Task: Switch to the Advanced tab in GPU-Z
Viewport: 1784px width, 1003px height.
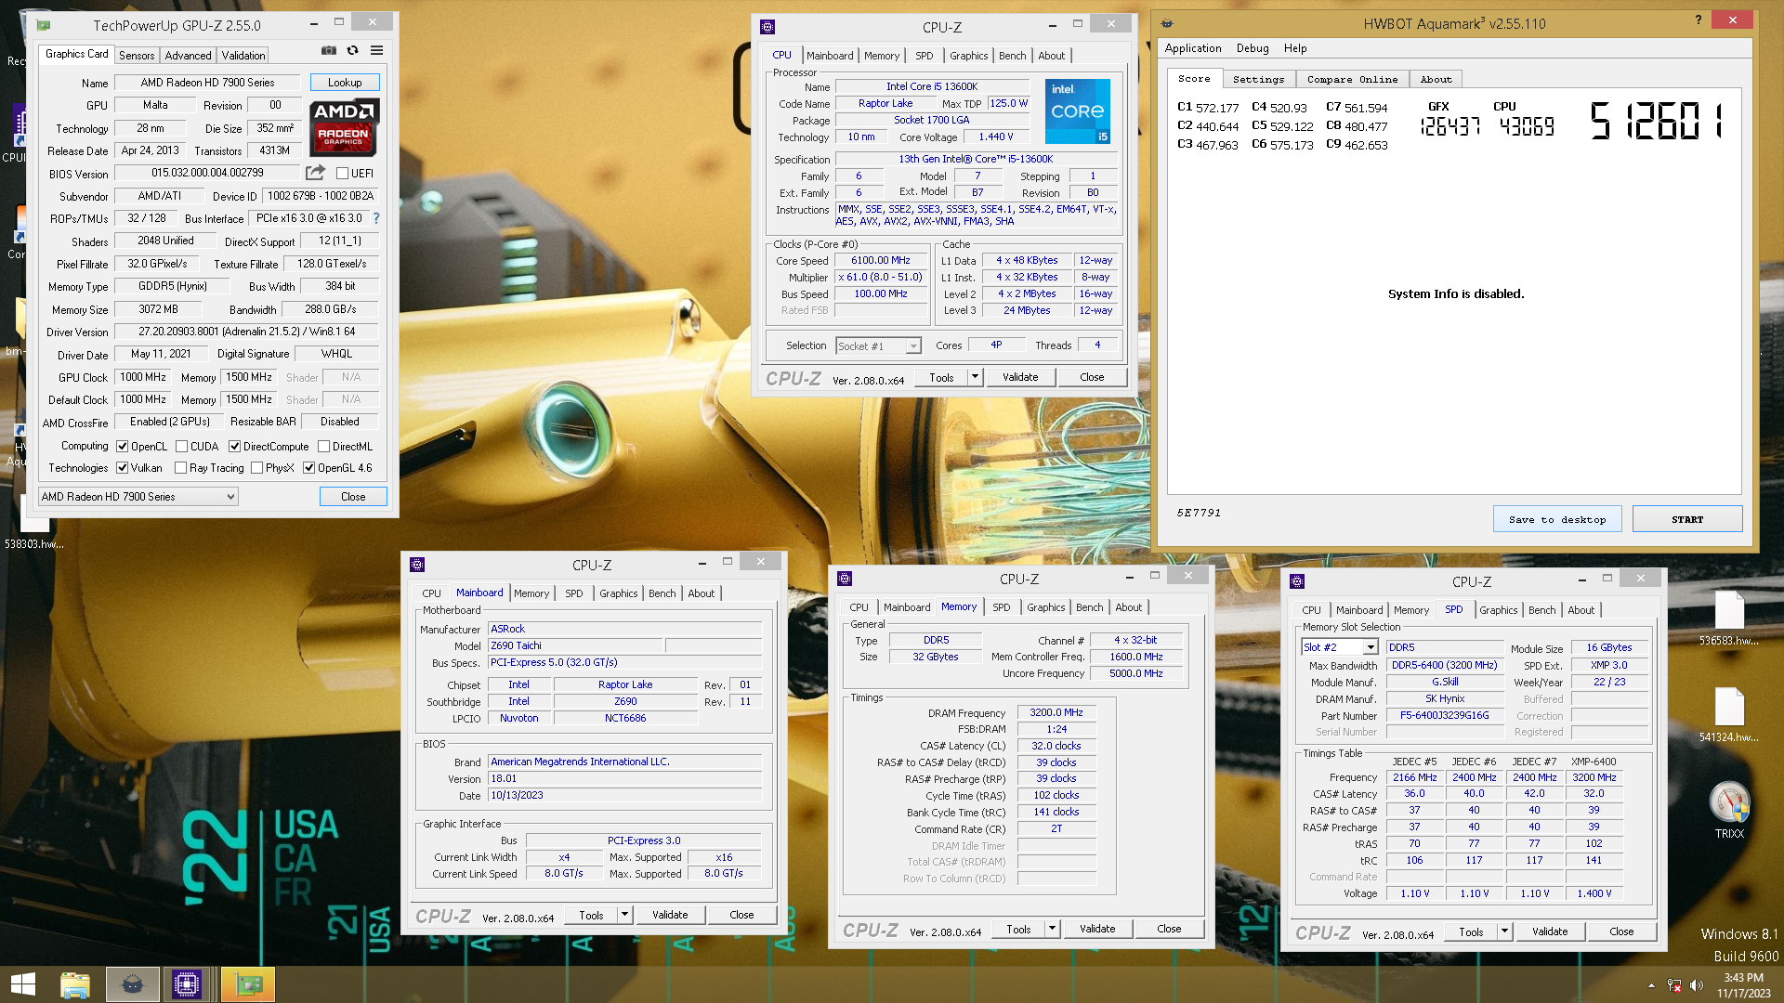Action: (x=188, y=56)
